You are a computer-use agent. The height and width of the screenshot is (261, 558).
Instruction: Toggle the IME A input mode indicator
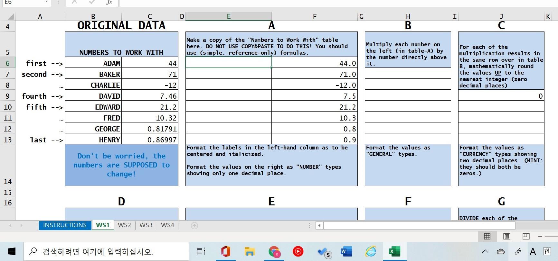[x=533, y=251]
